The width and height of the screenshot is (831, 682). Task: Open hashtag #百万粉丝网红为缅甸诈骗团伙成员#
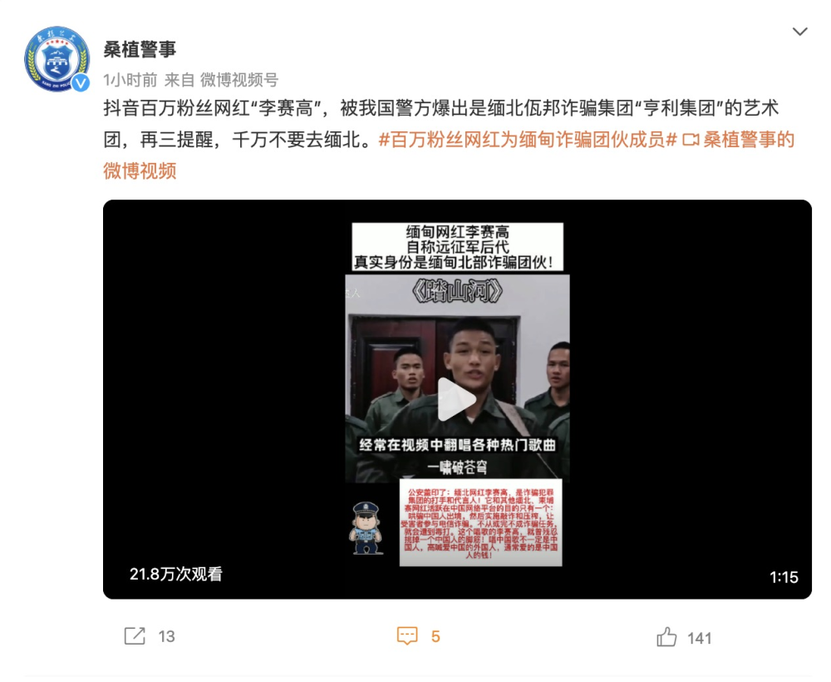click(x=528, y=140)
